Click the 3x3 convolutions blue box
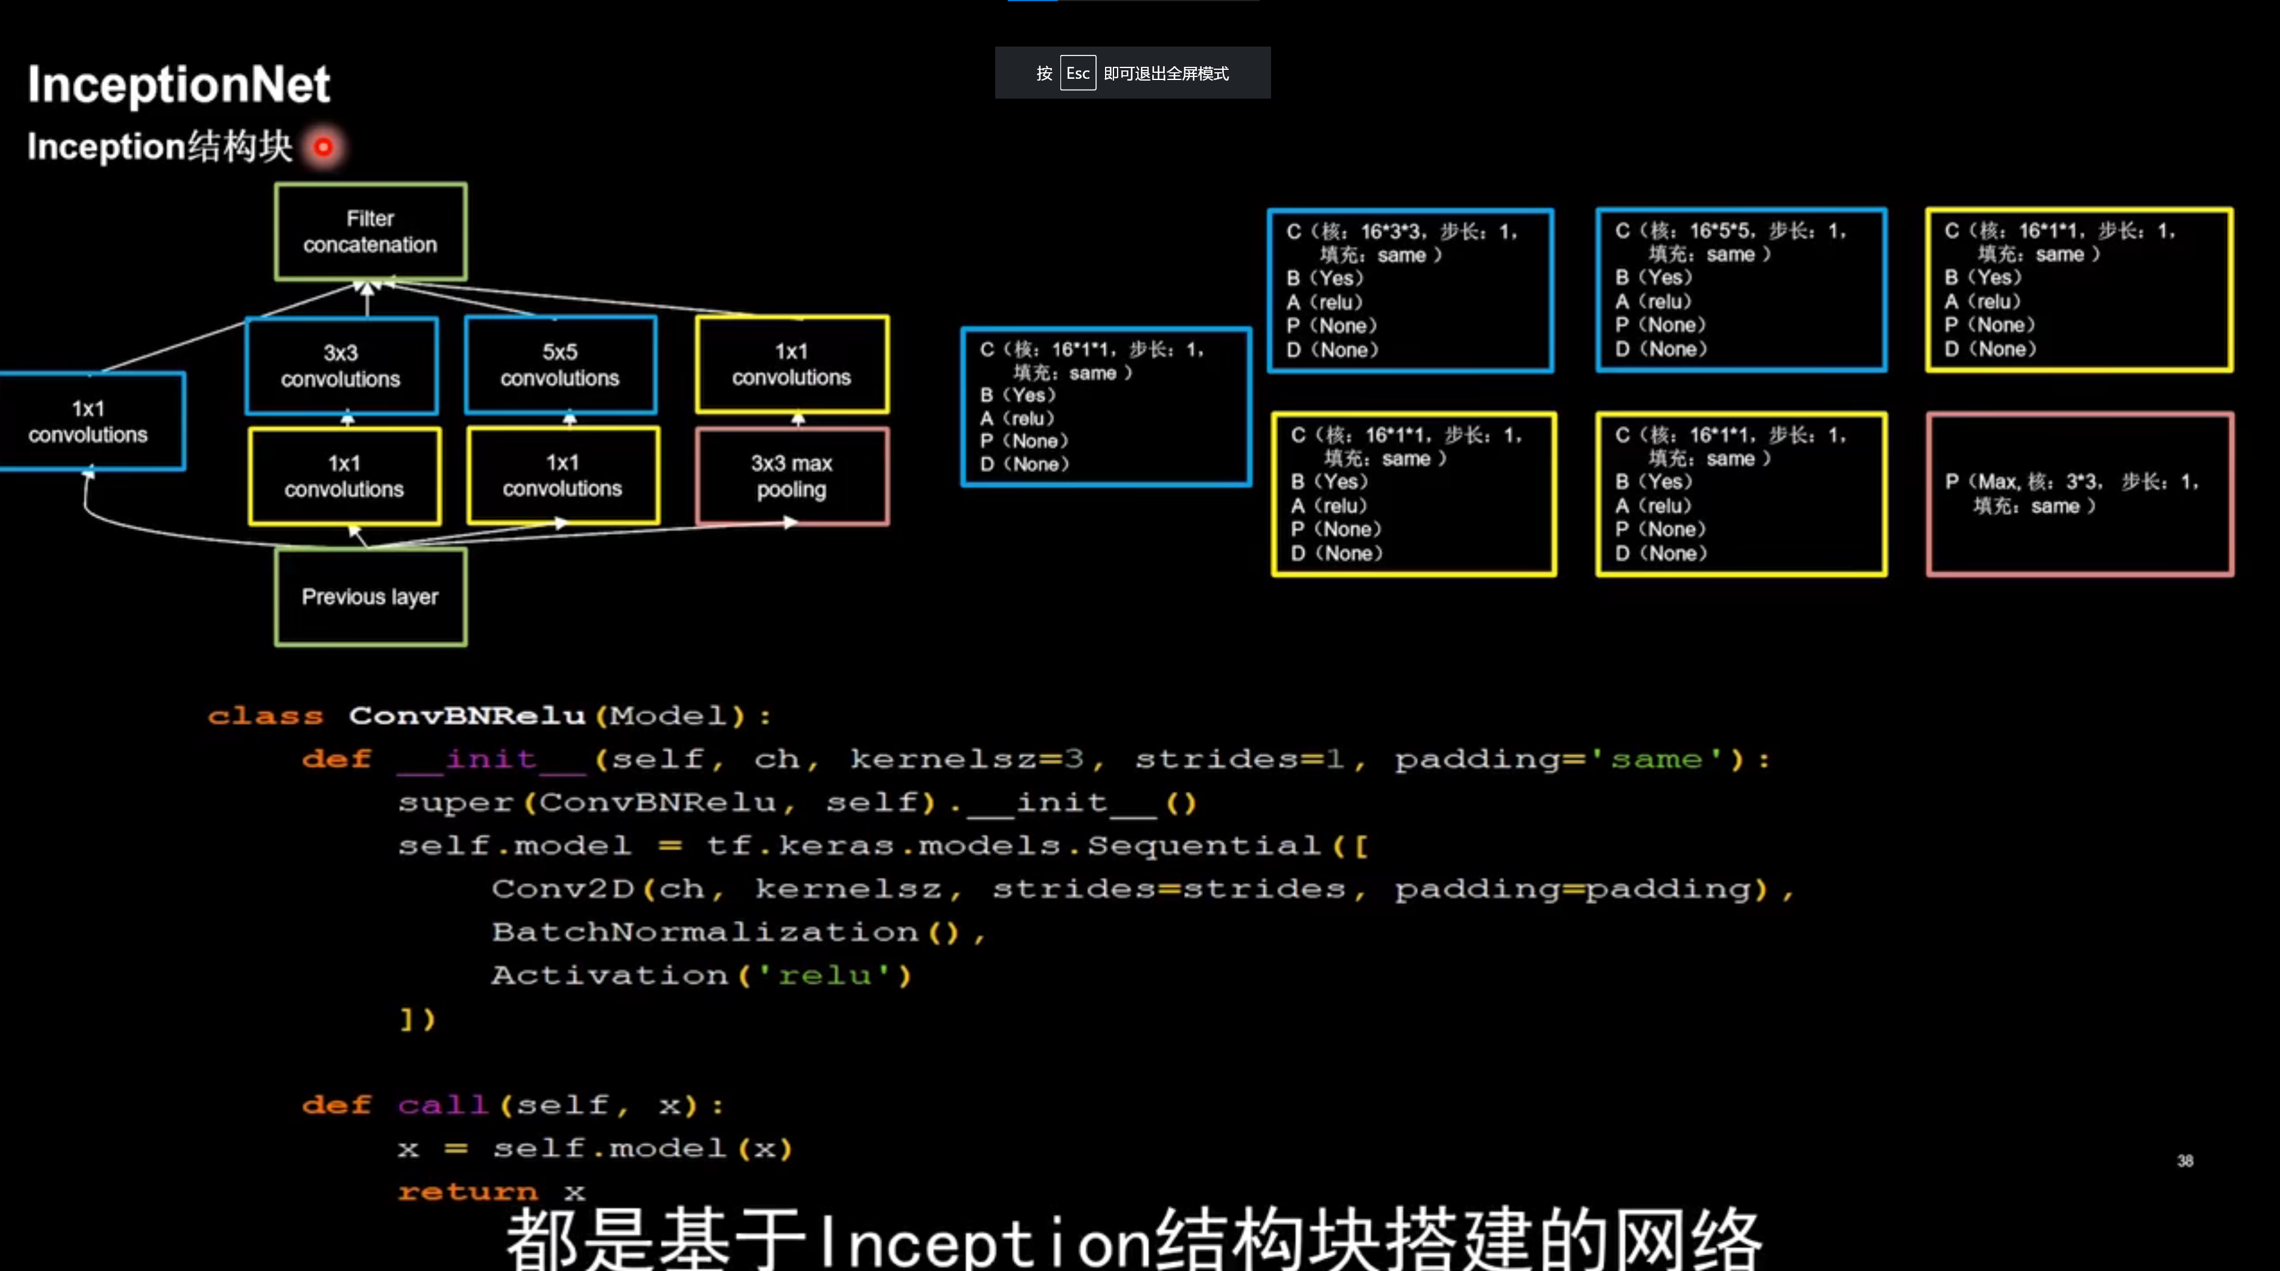Viewport: 2280px width, 1271px height. [341, 365]
